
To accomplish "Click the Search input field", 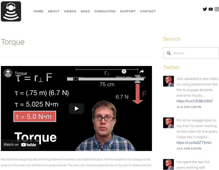I will (x=191, y=53).
